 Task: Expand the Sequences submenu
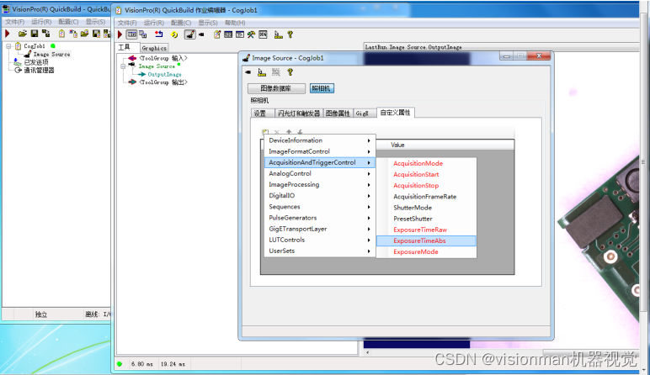(x=320, y=207)
